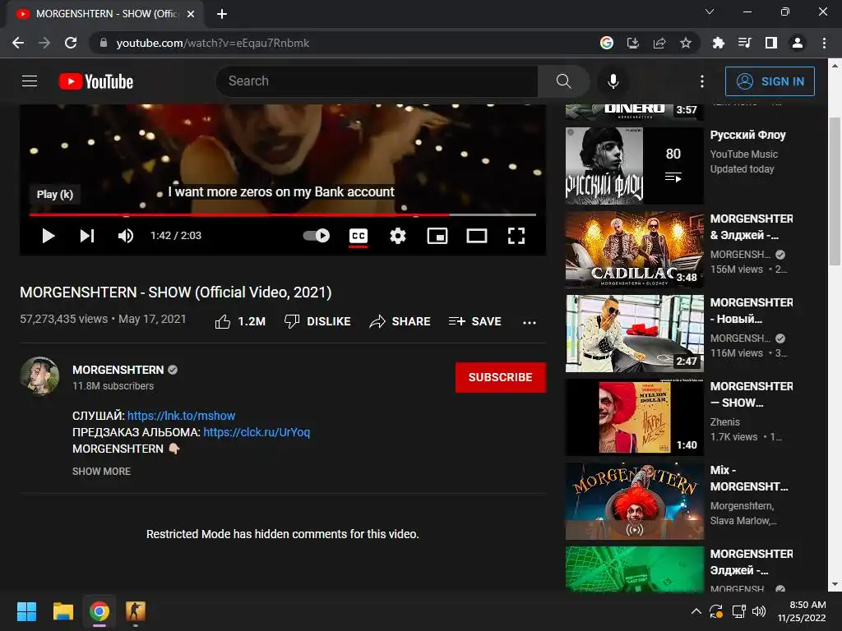This screenshot has width=842, height=631.
Task: Click the youtube.com address bar URL
Action: pos(213,43)
